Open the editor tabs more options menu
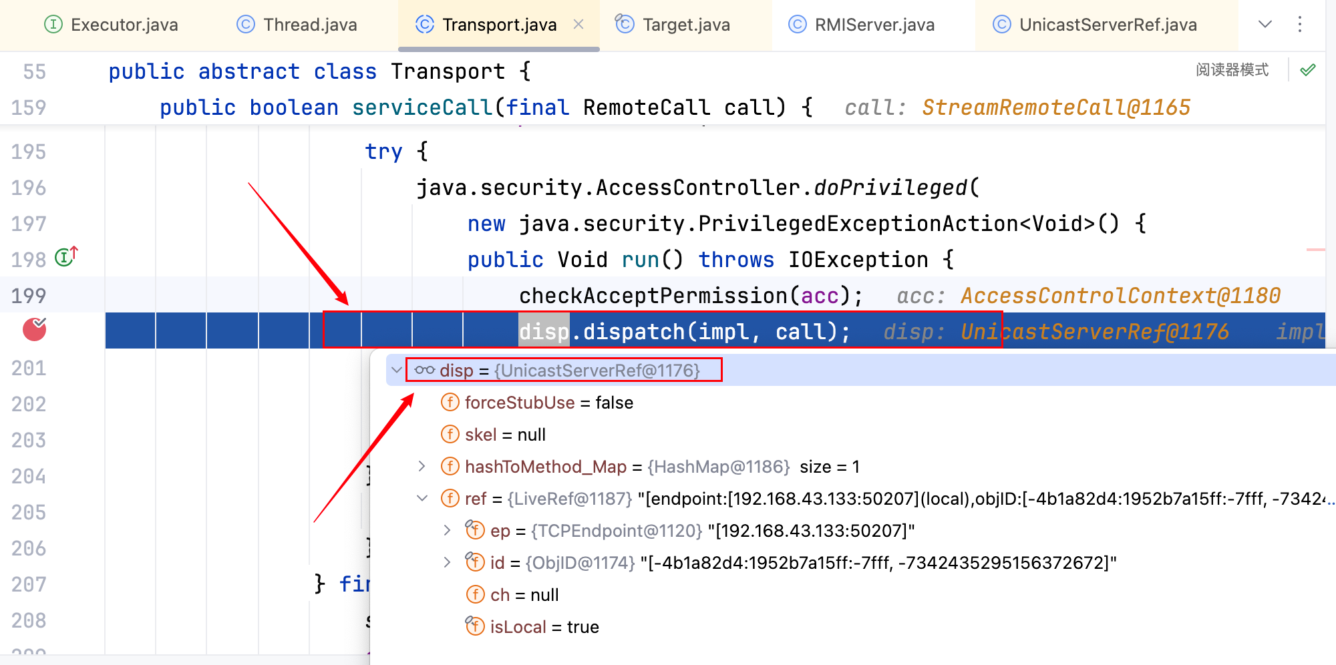The width and height of the screenshot is (1336, 665). 1299,25
